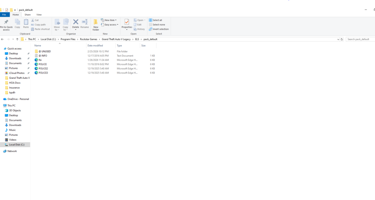
Task: Click Invert selection in ribbon
Action: coord(159,29)
